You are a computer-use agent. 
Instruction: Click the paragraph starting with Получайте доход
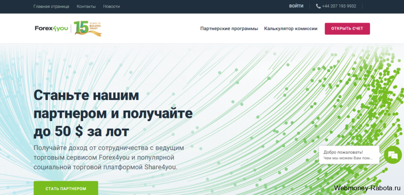click(x=109, y=157)
